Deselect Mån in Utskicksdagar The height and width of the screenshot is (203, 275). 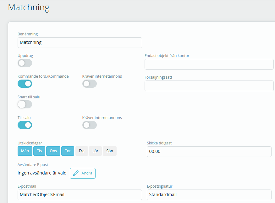click(25, 151)
